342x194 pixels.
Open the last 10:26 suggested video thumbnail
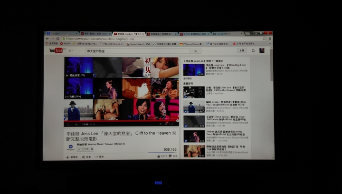[194, 151]
